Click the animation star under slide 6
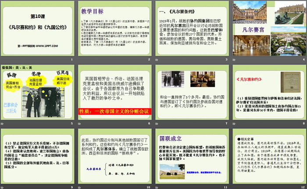The image size is (307, 189). pos(79,124)
